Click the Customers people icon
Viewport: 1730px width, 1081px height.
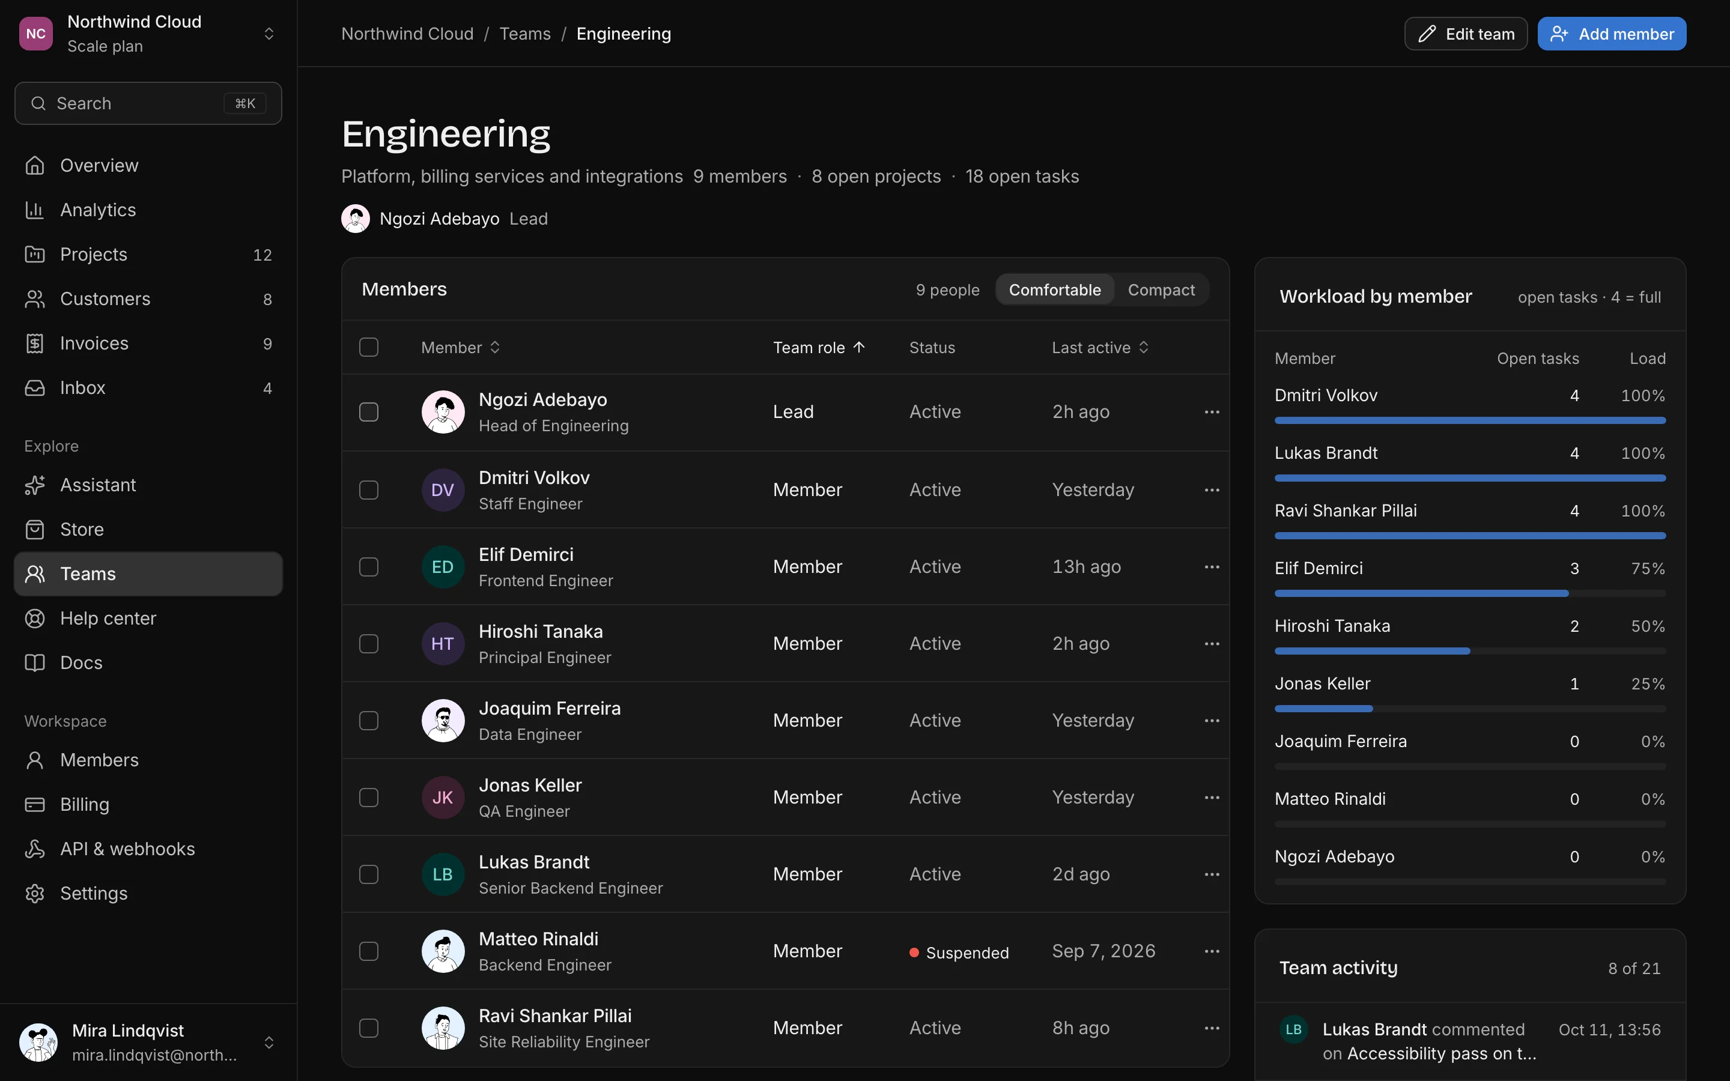coord(34,298)
